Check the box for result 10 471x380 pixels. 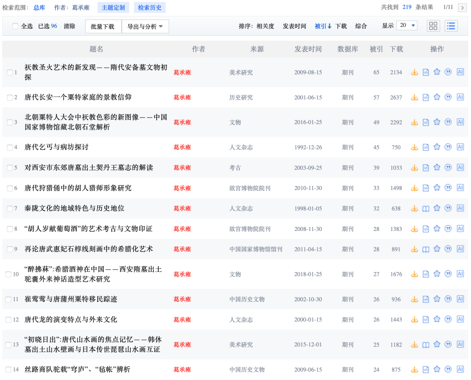pyautogui.click(x=8, y=274)
